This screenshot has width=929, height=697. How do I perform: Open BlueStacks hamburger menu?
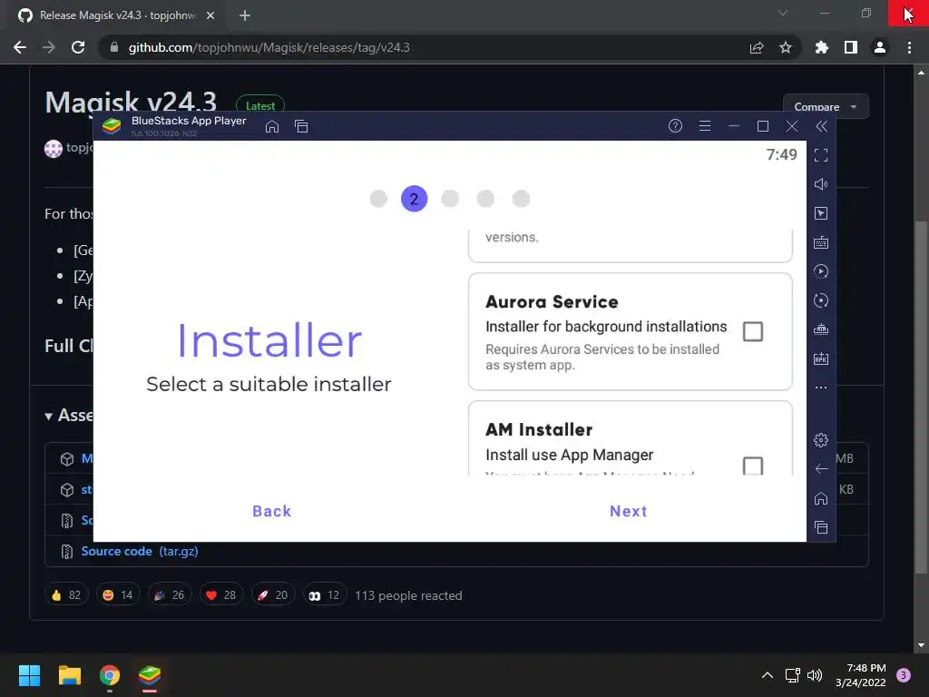[x=704, y=125]
